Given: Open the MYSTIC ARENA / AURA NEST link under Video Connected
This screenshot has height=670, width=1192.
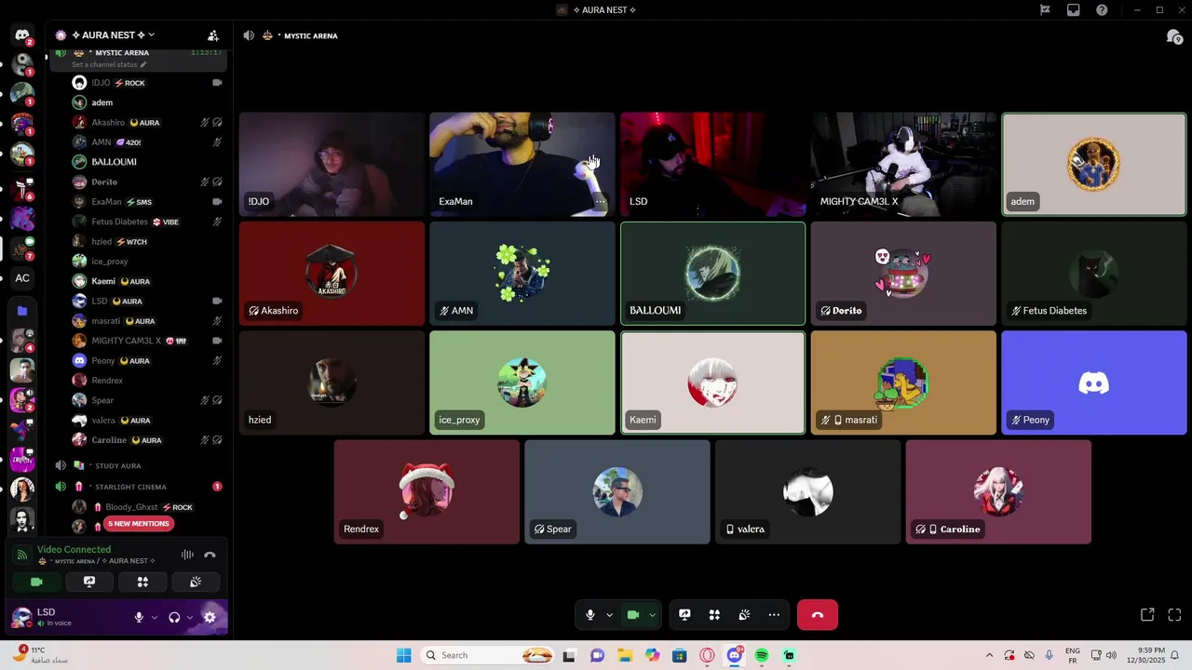Looking at the screenshot, I should (96, 561).
